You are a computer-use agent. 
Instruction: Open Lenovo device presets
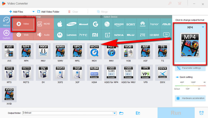click(72, 35)
